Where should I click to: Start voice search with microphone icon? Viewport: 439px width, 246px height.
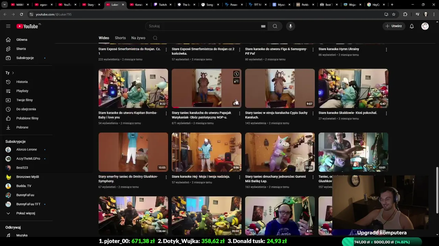(x=290, y=26)
